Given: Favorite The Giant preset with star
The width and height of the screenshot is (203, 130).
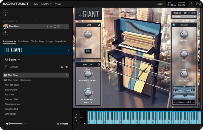Looking at the screenshot, I should pos(67,75).
